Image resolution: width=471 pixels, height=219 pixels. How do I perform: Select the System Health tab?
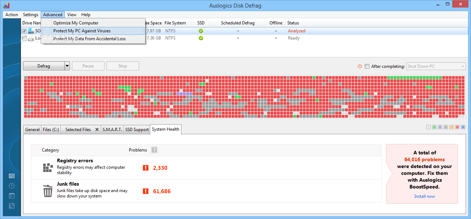click(x=166, y=129)
